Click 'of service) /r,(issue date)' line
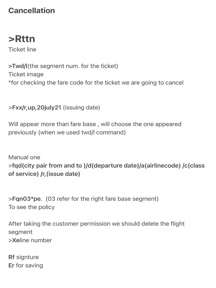The image size is (216, 288). [44, 174]
